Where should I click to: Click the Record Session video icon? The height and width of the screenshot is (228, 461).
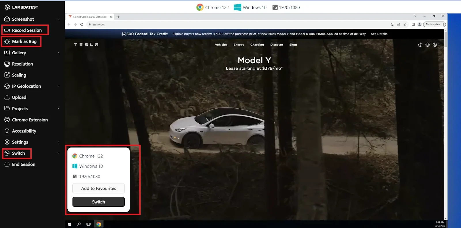(7, 30)
